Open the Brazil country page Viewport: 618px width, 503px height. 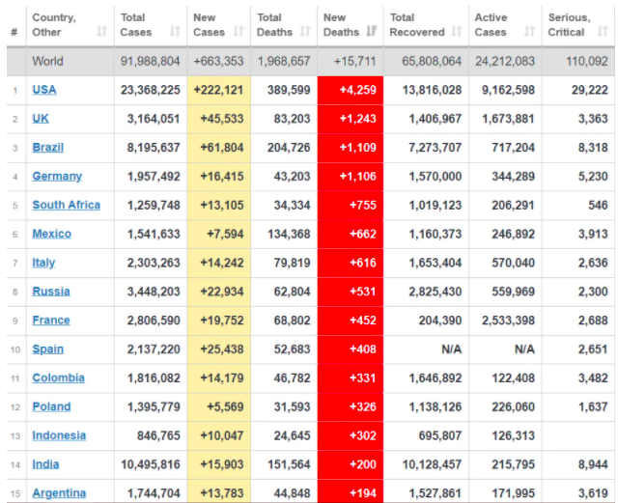[x=47, y=148]
